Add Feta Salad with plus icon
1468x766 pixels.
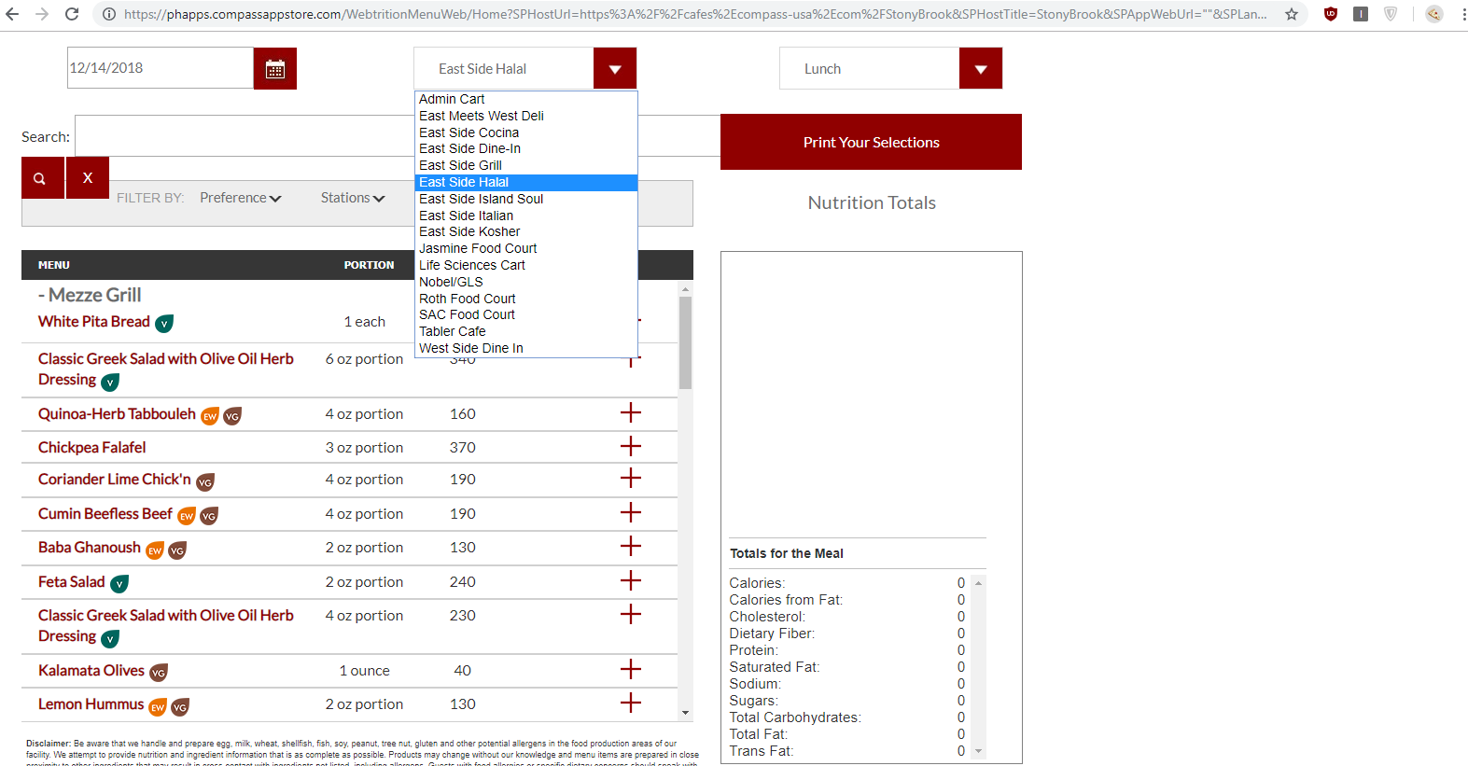point(631,580)
